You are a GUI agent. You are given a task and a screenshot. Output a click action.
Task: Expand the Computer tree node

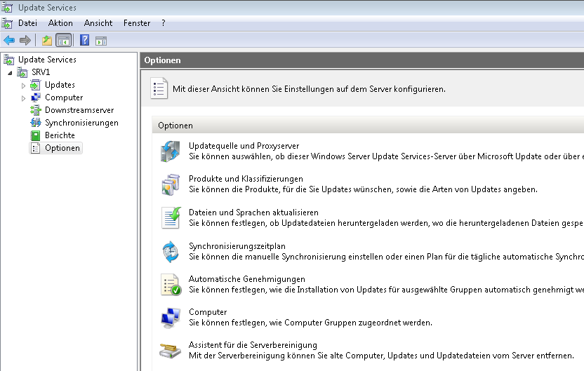click(23, 98)
